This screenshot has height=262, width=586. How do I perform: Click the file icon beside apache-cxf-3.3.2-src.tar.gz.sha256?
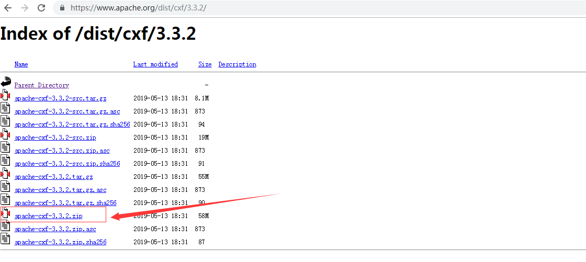(5, 121)
